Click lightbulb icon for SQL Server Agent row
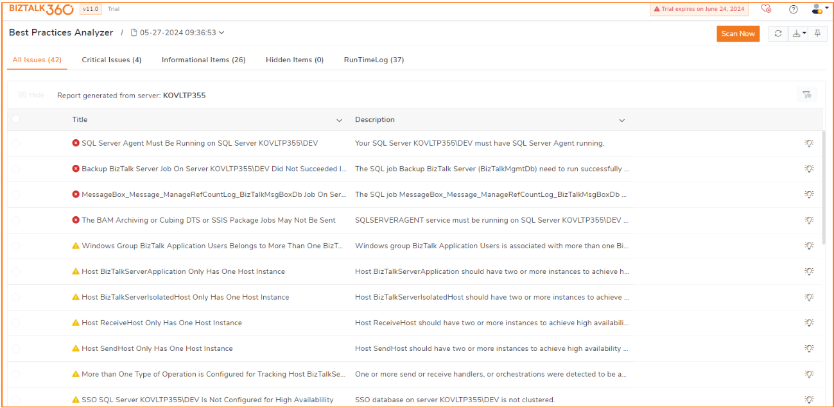The image size is (834, 408). 809,143
